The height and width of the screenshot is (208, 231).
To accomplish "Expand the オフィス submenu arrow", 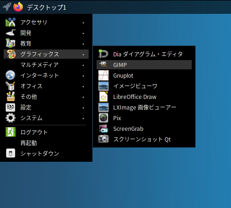I will tap(83, 86).
